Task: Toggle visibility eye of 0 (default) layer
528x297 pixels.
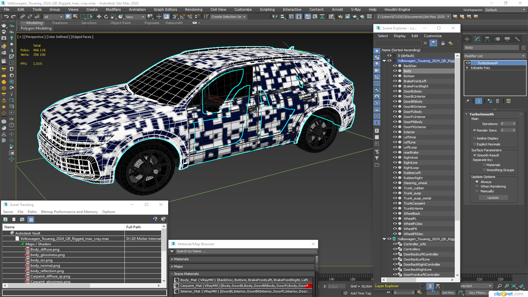Action: click(x=389, y=56)
